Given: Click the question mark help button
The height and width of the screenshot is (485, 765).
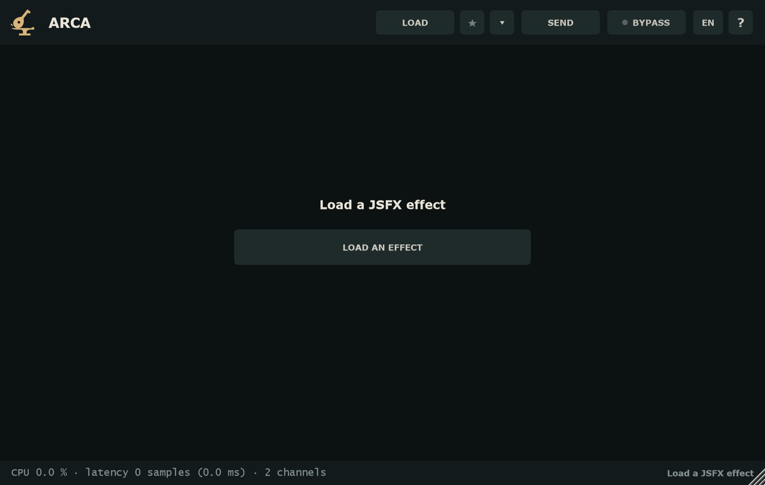Looking at the screenshot, I should click(741, 22).
